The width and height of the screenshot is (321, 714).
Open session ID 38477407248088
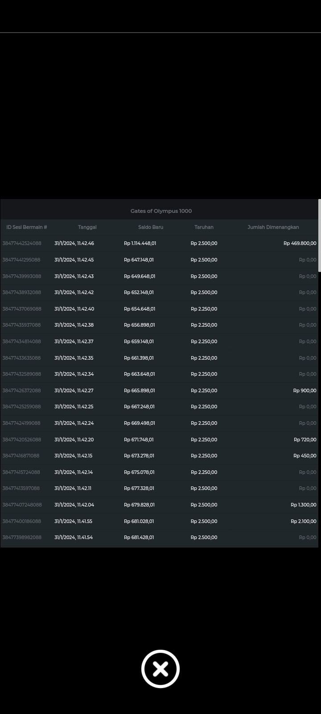[22, 505]
